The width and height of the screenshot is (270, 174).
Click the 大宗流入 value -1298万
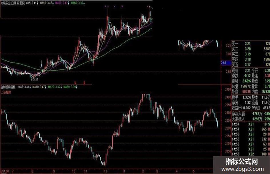[257, 119]
